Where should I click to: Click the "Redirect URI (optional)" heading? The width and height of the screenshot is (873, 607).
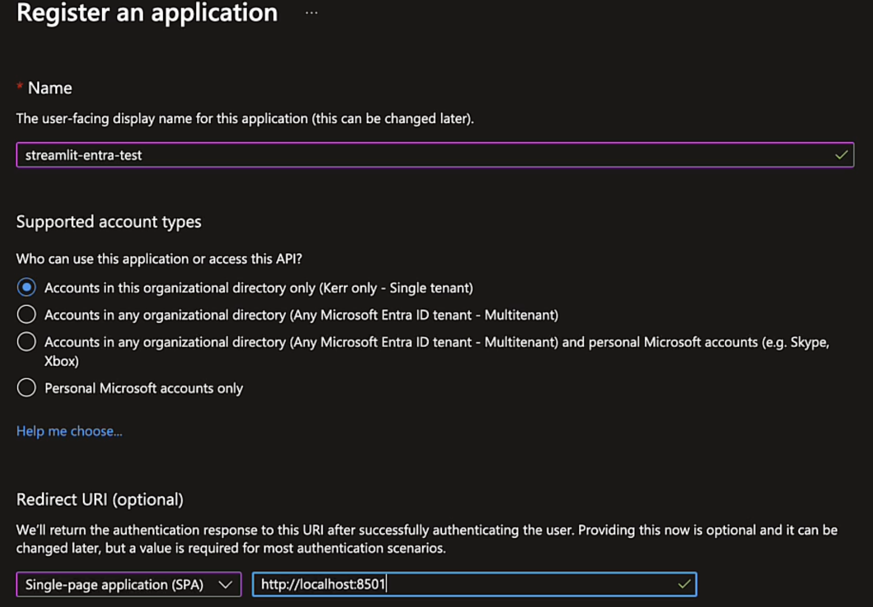[x=100, y=499]
